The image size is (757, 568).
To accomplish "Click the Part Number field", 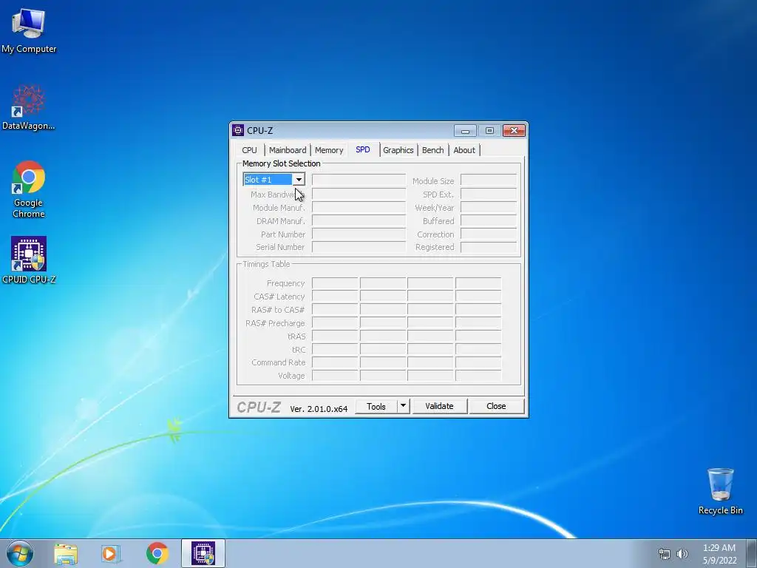I will pos(359,234).
